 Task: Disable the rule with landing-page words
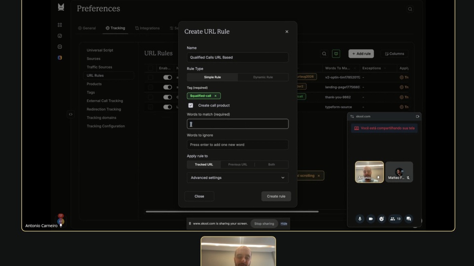[167, 87]
